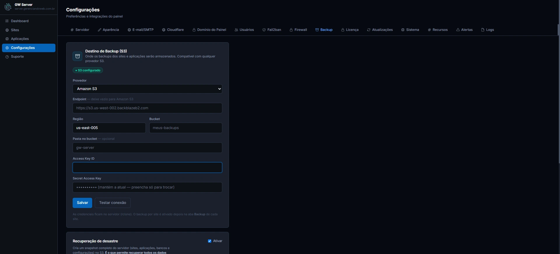560x254 pixels.
Task: Click the Firewall lock icon
Action: pyautogui.click(x=291, y=30)
